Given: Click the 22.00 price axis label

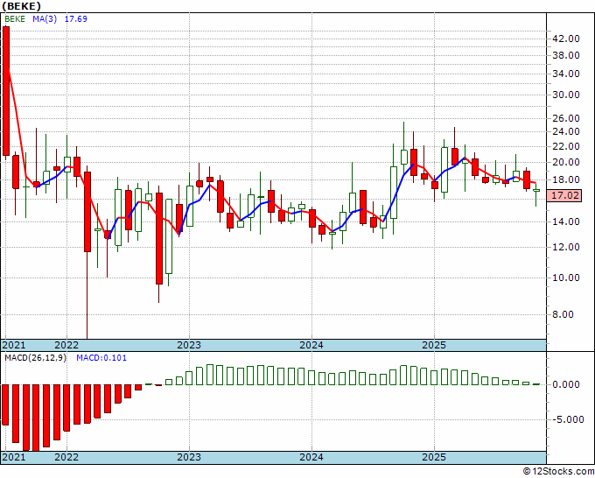Looking at the screenshot, I should tap(566, 146).
